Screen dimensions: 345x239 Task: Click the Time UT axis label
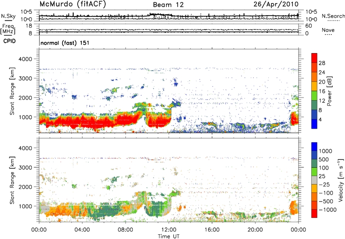169,236
